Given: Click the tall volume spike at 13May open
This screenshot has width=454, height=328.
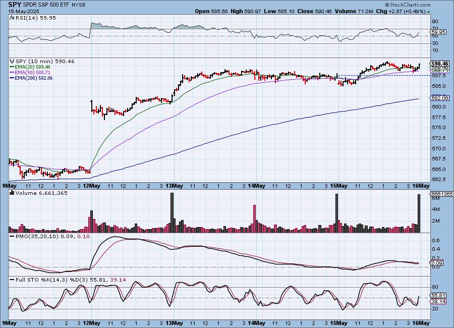Looking at the screenshot, I should 172,212.
